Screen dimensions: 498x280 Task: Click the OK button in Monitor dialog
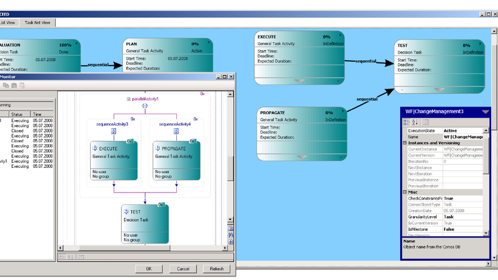(149, 269)
